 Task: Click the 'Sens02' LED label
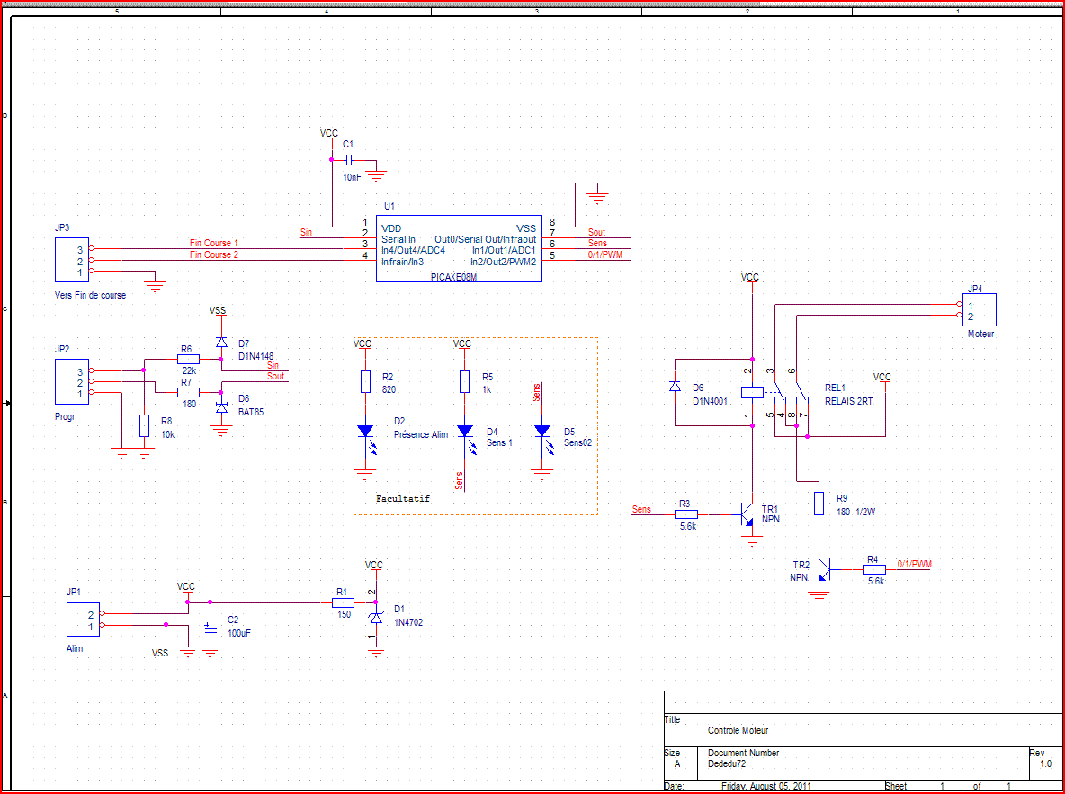pos(578,442)
